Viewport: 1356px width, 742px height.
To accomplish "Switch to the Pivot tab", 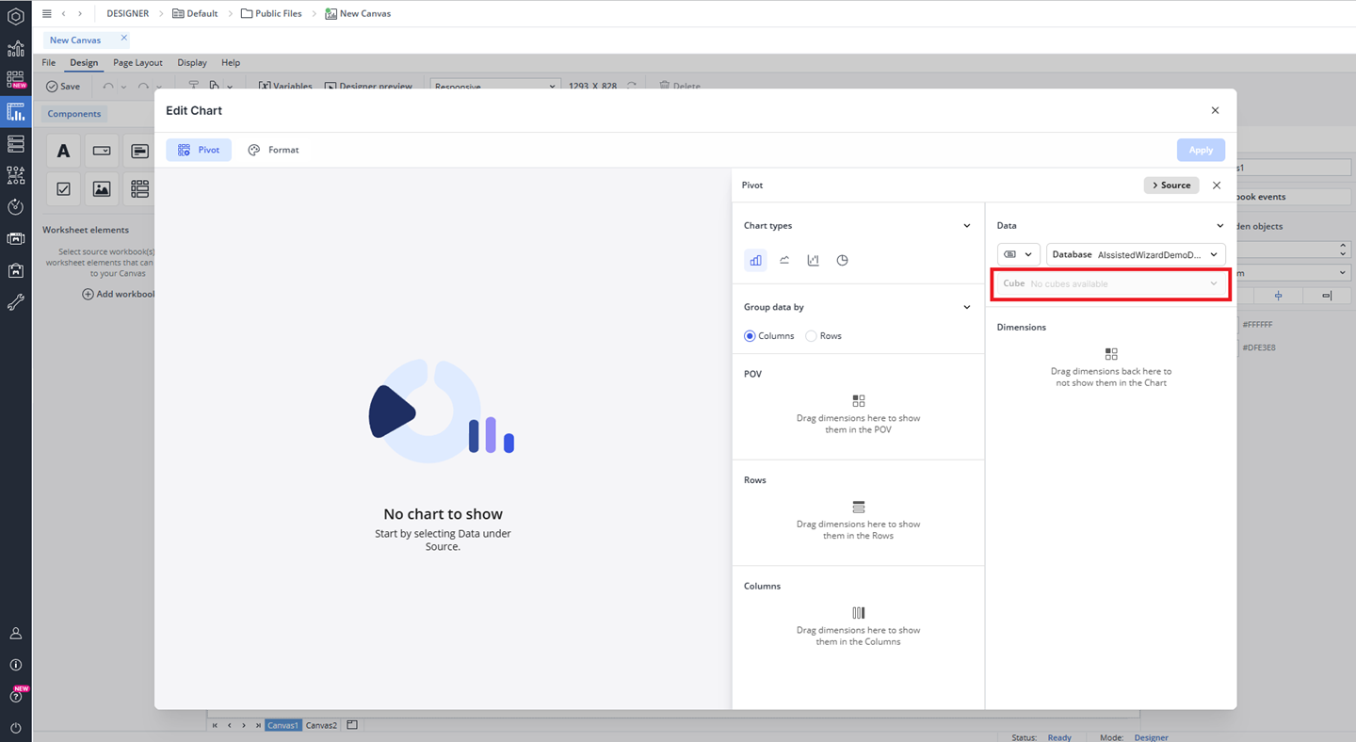I will tap(199, 150).
